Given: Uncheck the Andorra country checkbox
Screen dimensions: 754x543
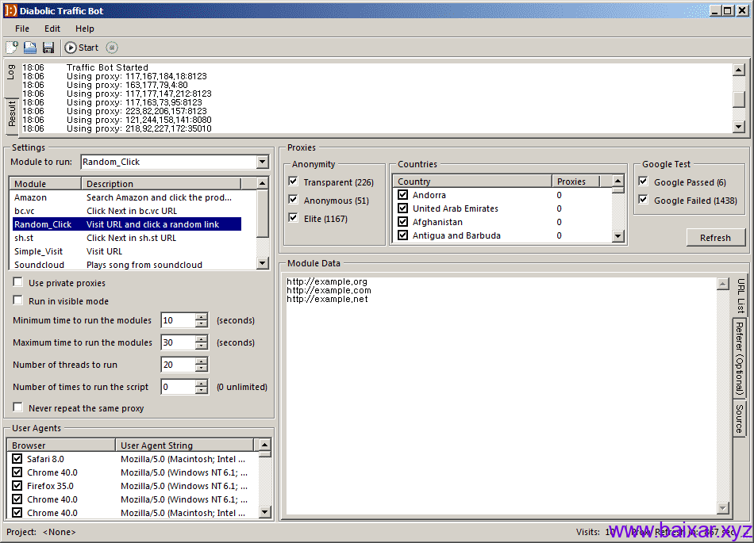Looking at the screenshot, I should coord(402,194).
